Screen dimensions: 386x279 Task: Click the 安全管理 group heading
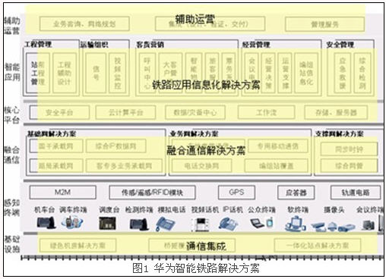click(340, 45)
